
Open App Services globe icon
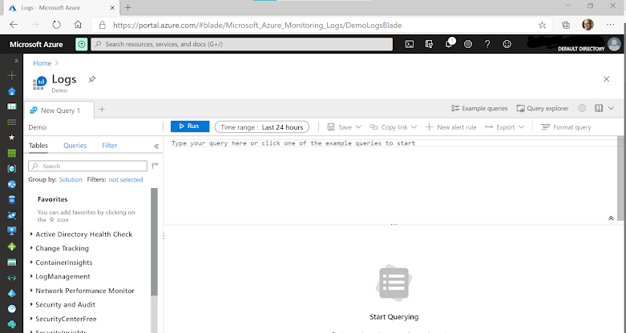11,184
